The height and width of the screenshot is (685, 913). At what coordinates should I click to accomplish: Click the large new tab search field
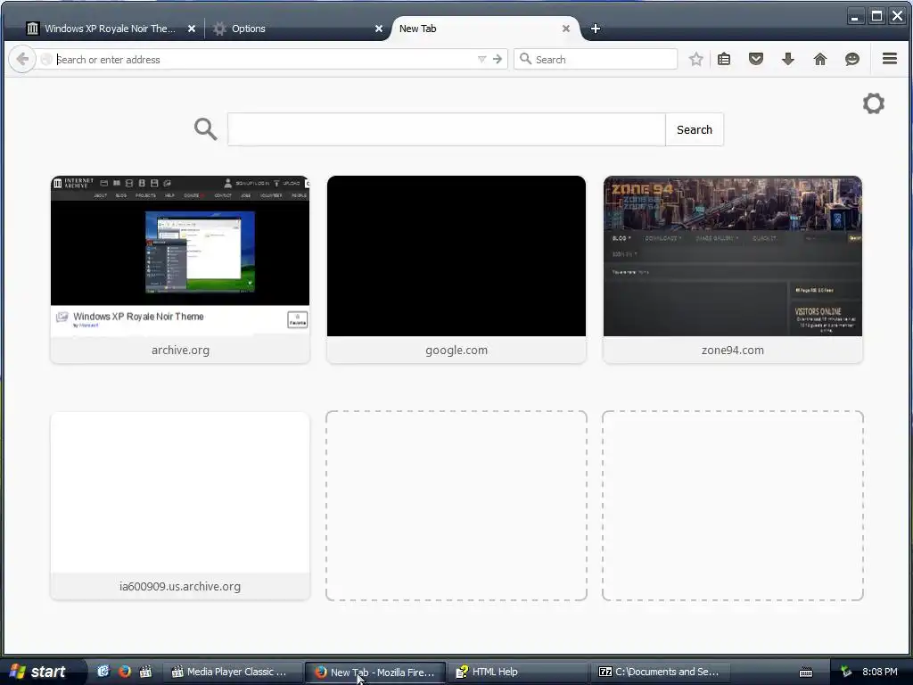click(447, 129)
